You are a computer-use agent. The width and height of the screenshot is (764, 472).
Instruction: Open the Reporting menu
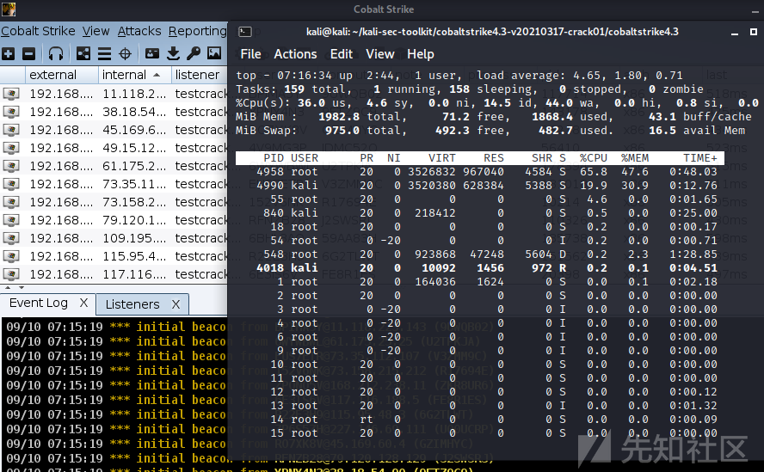pyautogui.click(x=197, y=31)
